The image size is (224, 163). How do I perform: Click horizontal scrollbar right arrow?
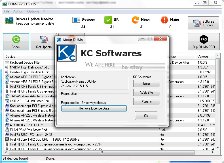pyautogui.click(x=213, y=152)
